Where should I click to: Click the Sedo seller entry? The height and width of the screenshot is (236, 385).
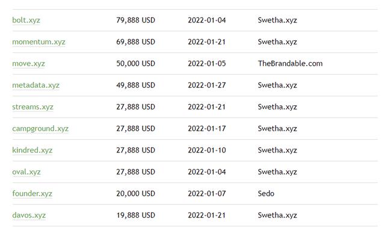(266, 193)
